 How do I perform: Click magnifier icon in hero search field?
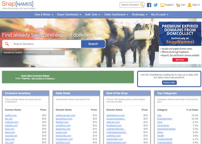7,44
